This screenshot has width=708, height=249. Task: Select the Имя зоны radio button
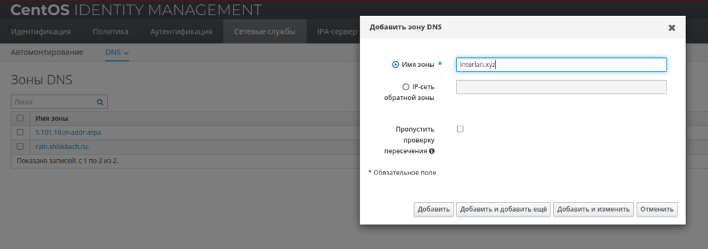click(395, 65)
